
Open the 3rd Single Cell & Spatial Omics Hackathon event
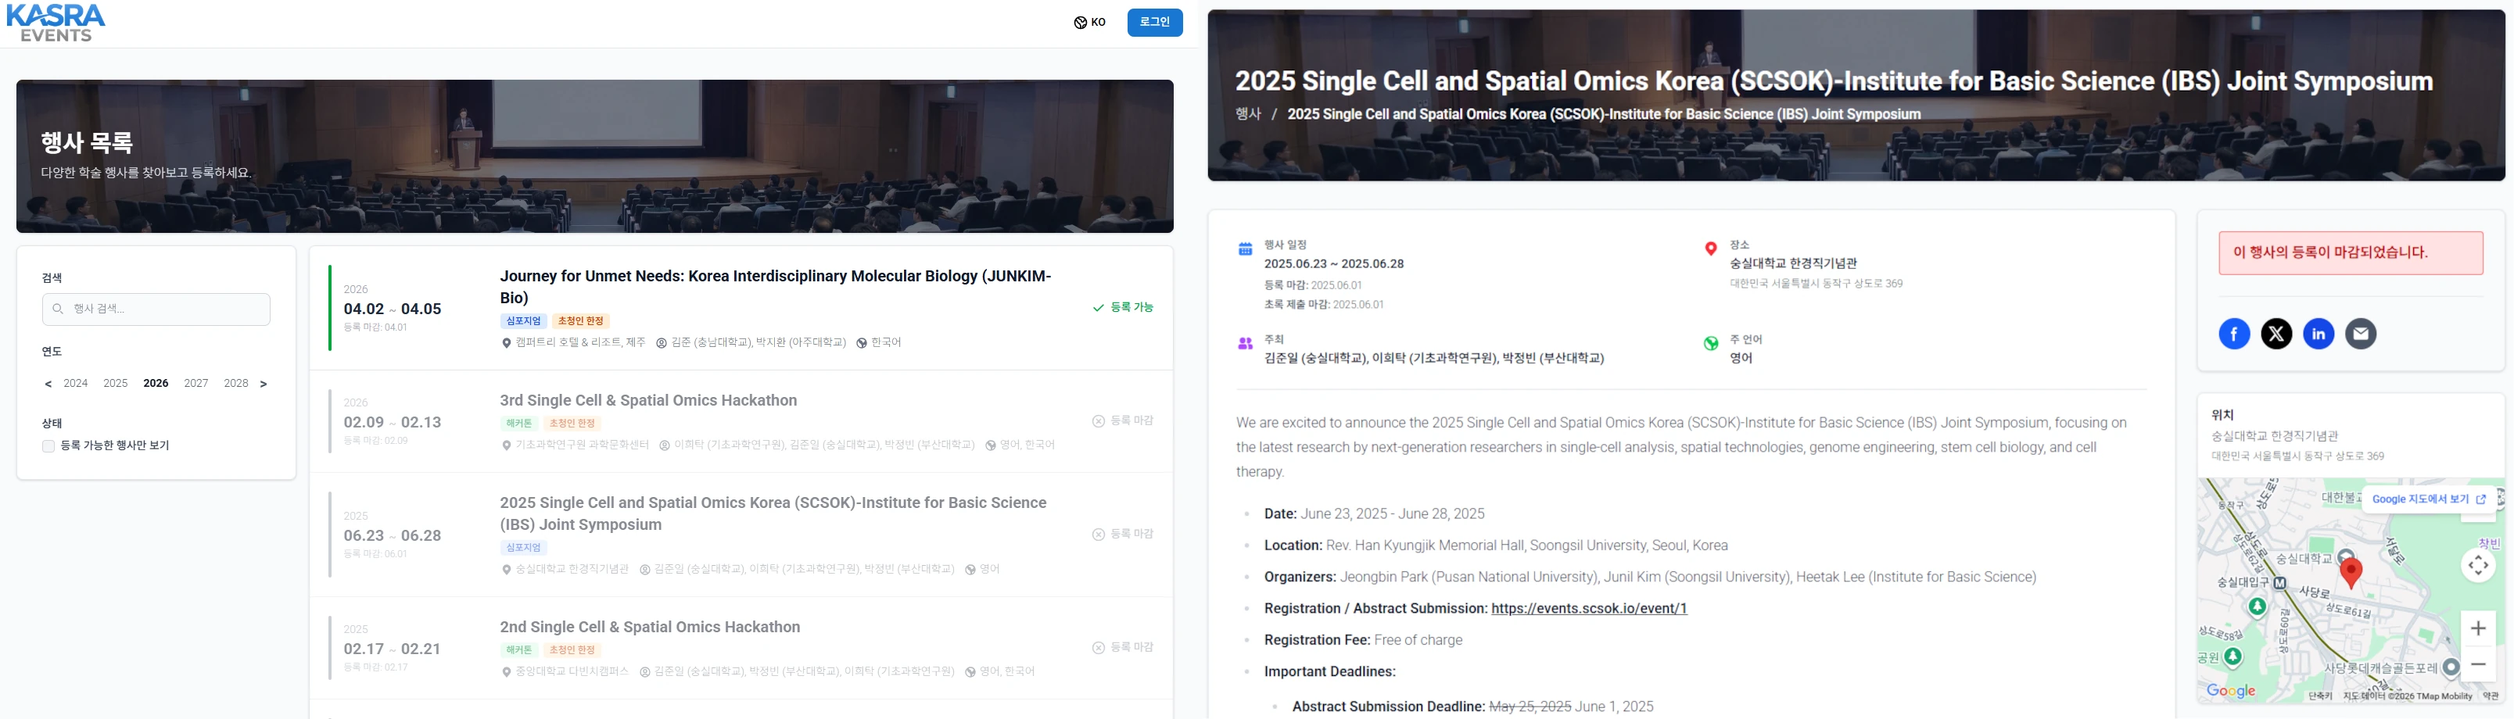pos(648,401)
